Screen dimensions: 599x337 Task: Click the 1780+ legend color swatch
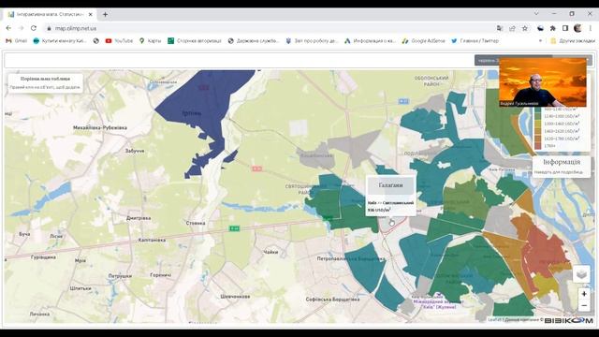(538, 146)
